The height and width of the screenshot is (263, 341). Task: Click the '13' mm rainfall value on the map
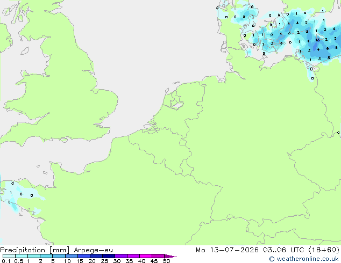pyautogui.click(x=317, y=40)
